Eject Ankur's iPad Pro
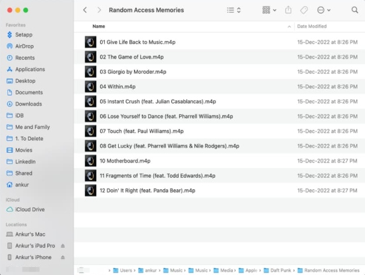This screenshot has width=365, height=275. click(63, 246)
